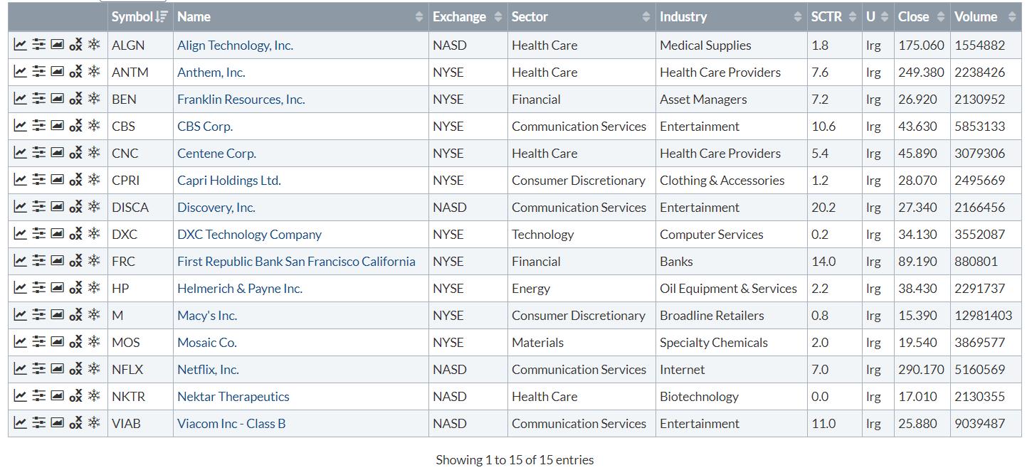
Task: Open the gallery image icon for VIAB
Action: click(57, 423)
